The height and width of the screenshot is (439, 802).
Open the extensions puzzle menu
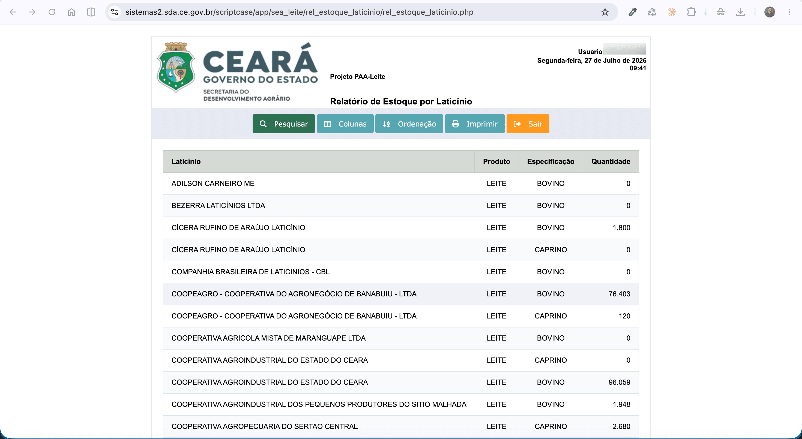pyautogui.click(x=691, y=12)
